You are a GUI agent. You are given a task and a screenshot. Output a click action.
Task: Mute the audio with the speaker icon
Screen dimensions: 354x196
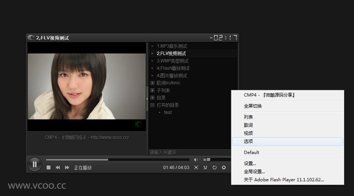[196, 159]
